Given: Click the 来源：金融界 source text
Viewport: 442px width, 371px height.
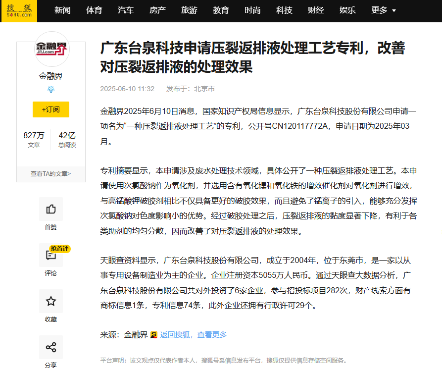Looking at the screenshot, I should click(x=124, y=335).
